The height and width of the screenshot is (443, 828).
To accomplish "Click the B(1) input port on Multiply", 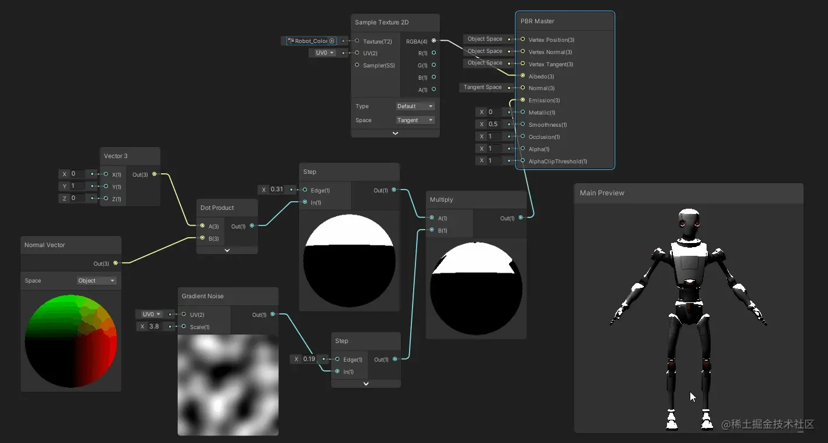I will pyautogui.click(x=432, y=230).
